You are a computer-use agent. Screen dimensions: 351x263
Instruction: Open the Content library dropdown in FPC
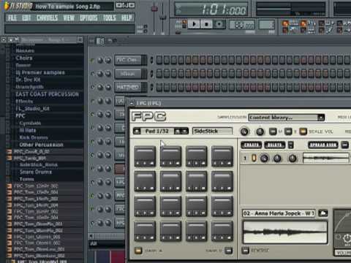pyautogui.click(x=286, y=118)
